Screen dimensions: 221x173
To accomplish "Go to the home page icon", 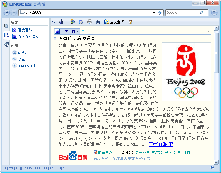I will coord(130,22).
